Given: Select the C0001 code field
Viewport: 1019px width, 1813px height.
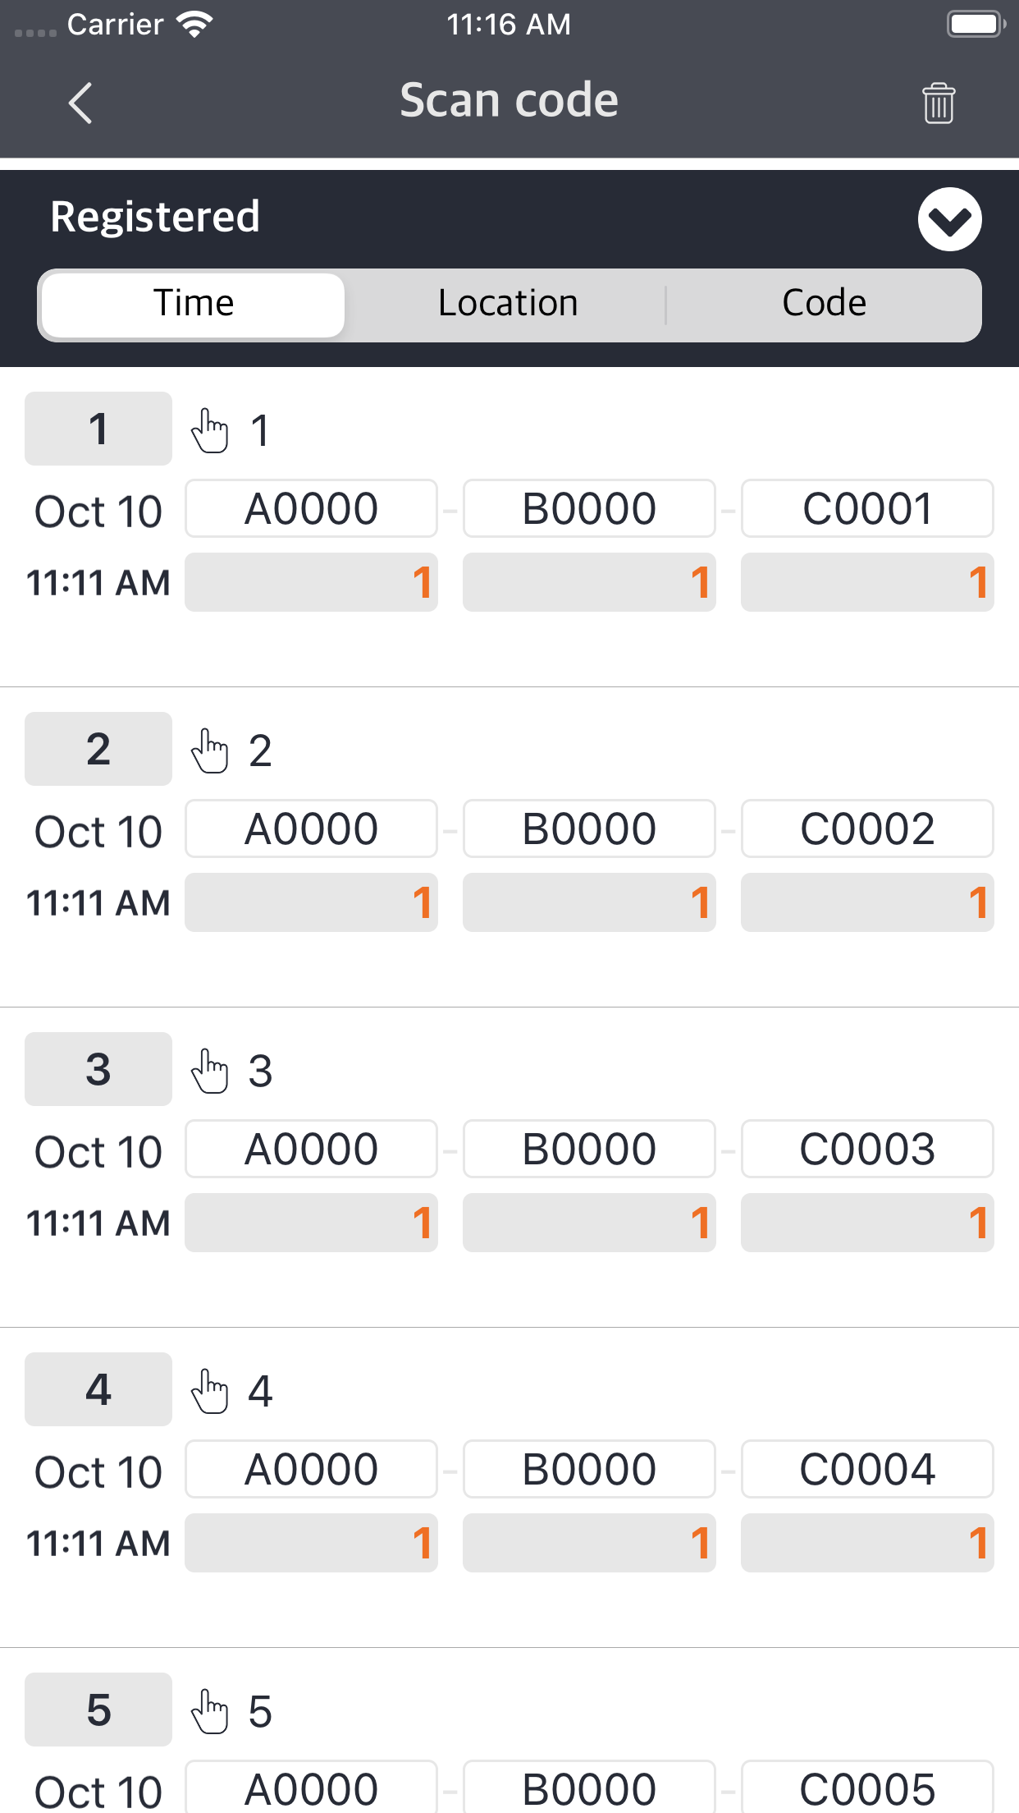Looking at the screenshot, I should [867, 508].
